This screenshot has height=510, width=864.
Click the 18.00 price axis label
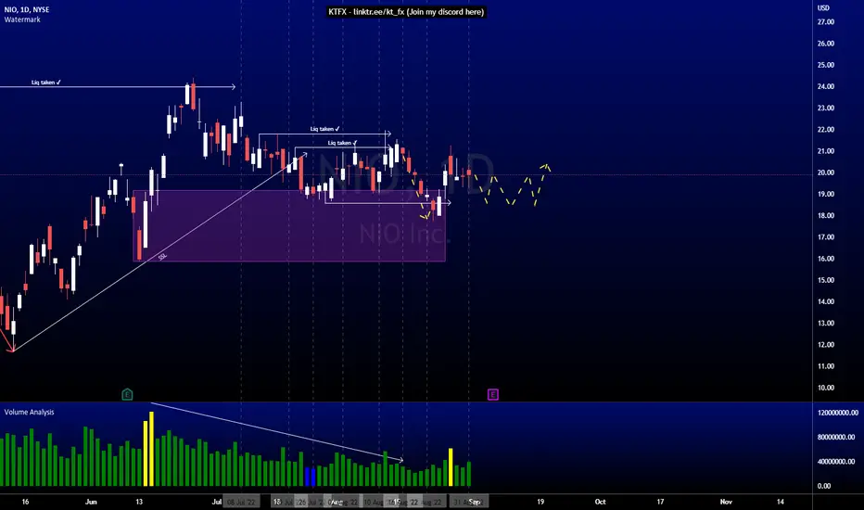825,215
